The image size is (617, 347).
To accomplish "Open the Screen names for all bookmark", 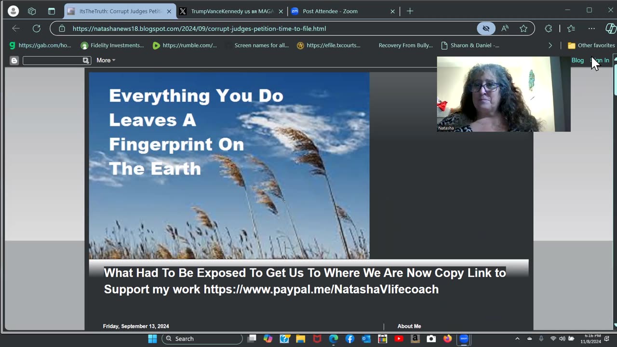I will click(257, 45).
